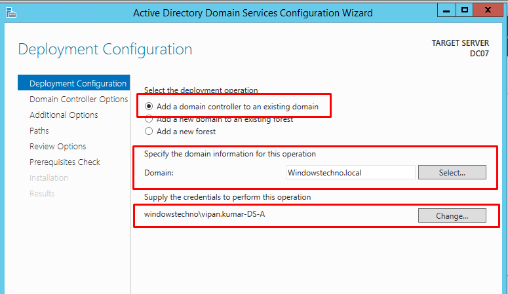Minimize the Configuration Wizard window
508x294 pixels.
click(x=446, y=10)
